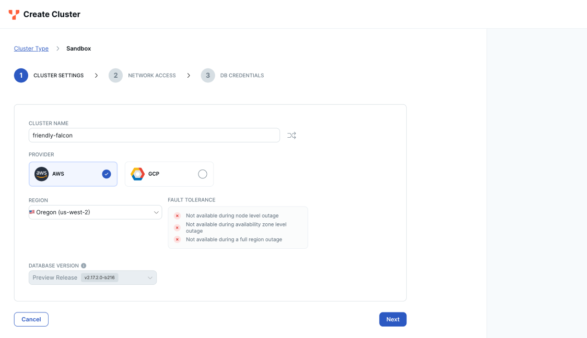This screenshot has height=338, width=587.
Task: Click the US flag icon in Region field
Action: 32,212
